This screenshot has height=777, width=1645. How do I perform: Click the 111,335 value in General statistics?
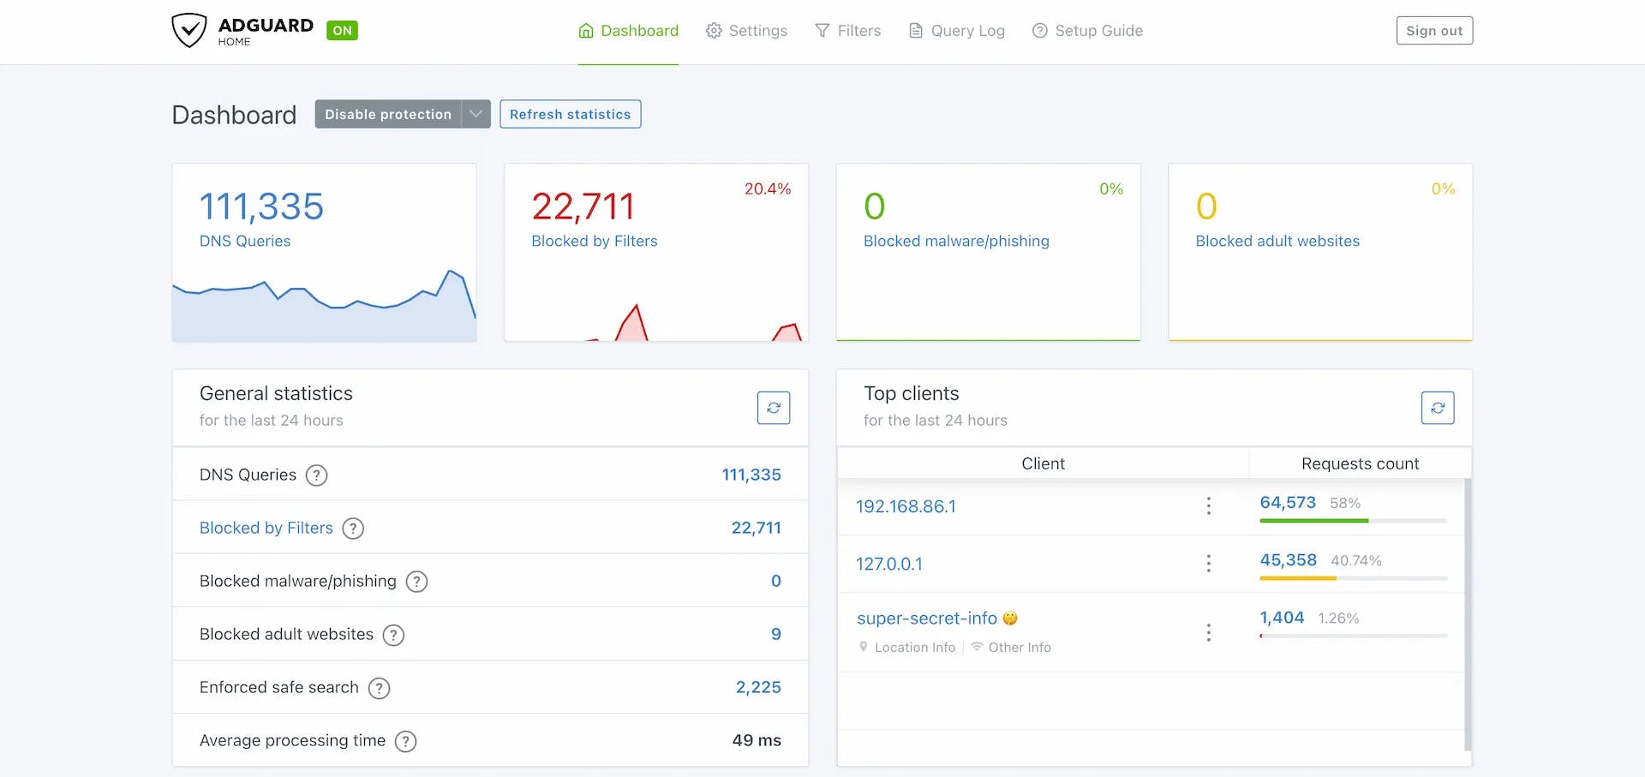tap(751, 475)
